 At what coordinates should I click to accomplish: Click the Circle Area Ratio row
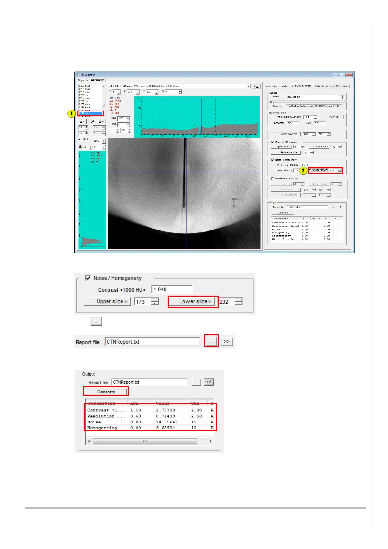click(307, 239)
